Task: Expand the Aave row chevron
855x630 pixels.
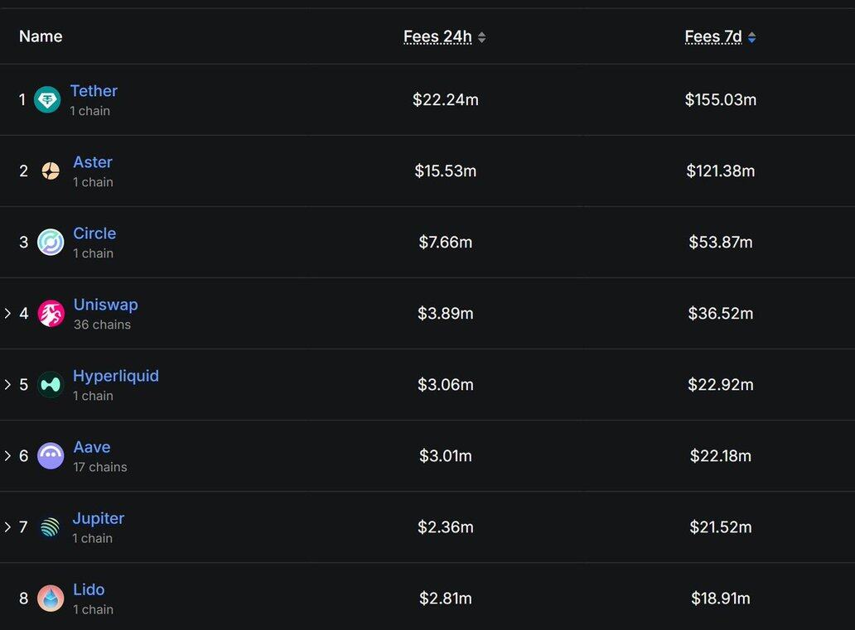Action: click(x=7, y=456)
